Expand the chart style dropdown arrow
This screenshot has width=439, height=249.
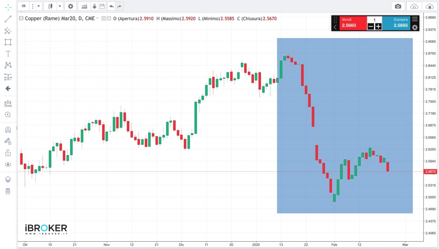pyautogui.click(x=60, y=6)
